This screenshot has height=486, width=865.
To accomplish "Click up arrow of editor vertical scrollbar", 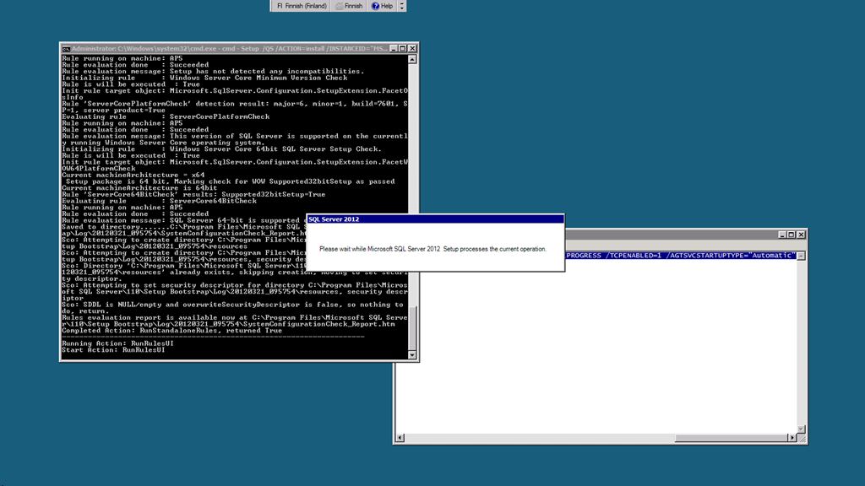I will tap(802, 256).
